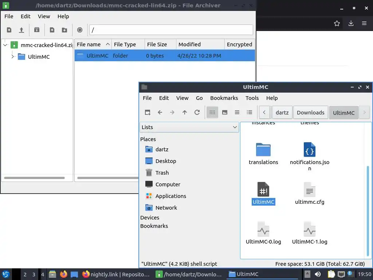Open the Tools menu in file manager
The height and width of the screenshot is (280, 373).
pos(252,98)
